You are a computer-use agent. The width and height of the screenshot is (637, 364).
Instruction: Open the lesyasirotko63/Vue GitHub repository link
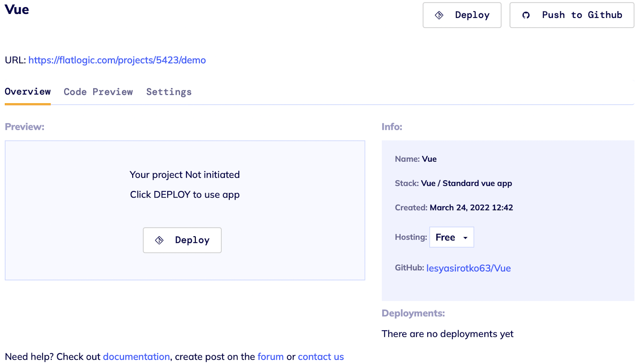click(469, 268)
